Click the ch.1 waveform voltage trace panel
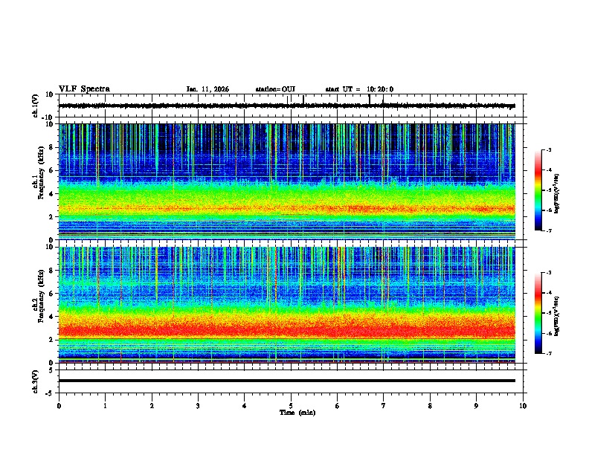 point(291,106)
